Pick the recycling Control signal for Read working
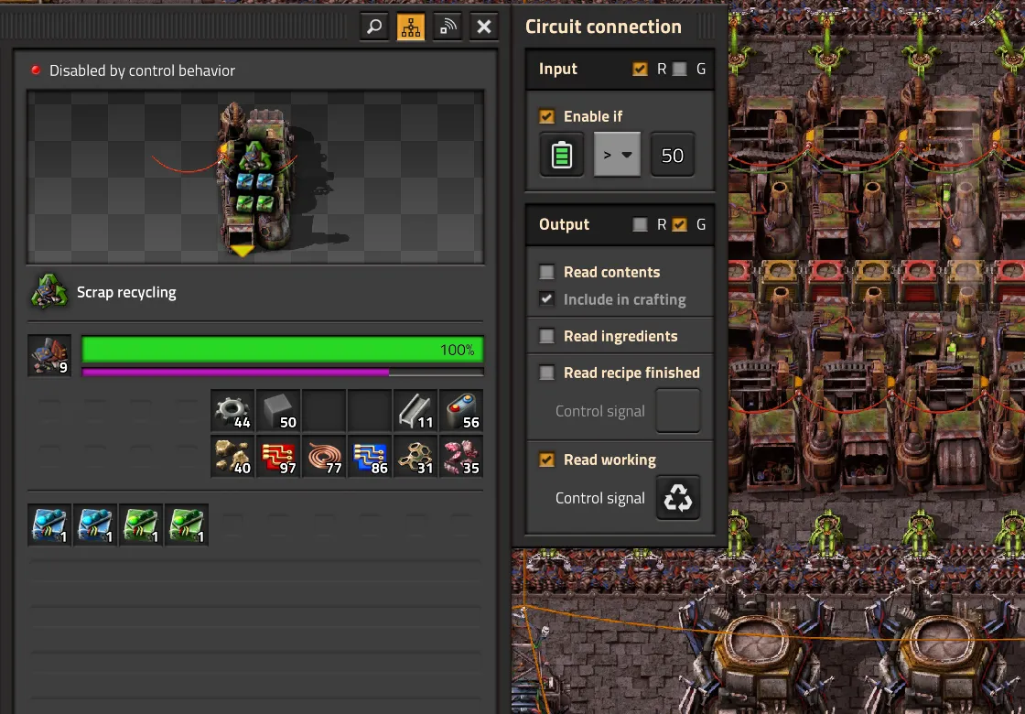The image size is (1025, 714). (678, 498)
